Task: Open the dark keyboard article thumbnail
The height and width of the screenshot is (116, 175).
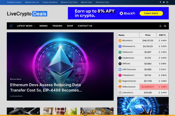Action: (23, 111)
